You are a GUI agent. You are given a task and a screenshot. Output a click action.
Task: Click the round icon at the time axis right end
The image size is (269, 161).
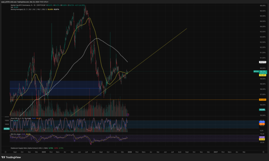click(263, 152)
